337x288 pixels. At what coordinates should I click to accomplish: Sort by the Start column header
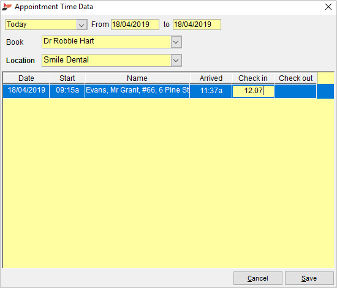[x=67, y=78]
